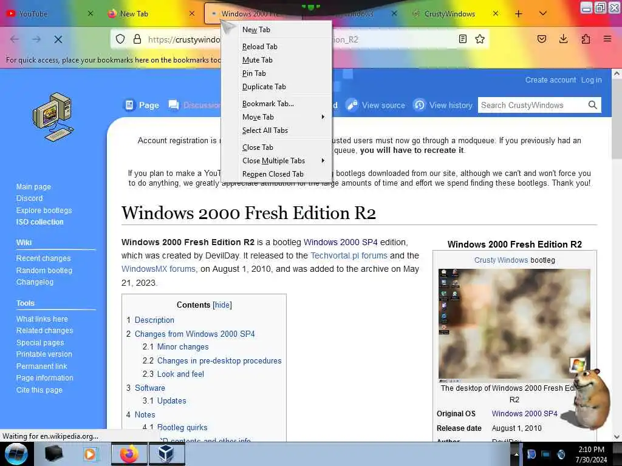Click the search magnifier in CrustyWindows search
622x466 pixels.
click(x=593, y=105)
